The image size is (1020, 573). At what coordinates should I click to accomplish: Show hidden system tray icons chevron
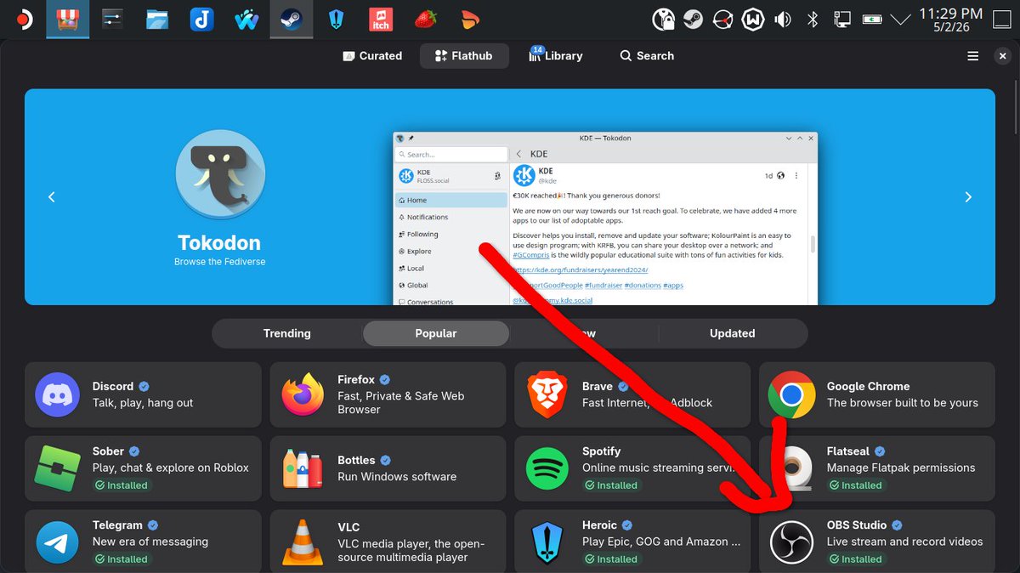click(x=902, y=19)
